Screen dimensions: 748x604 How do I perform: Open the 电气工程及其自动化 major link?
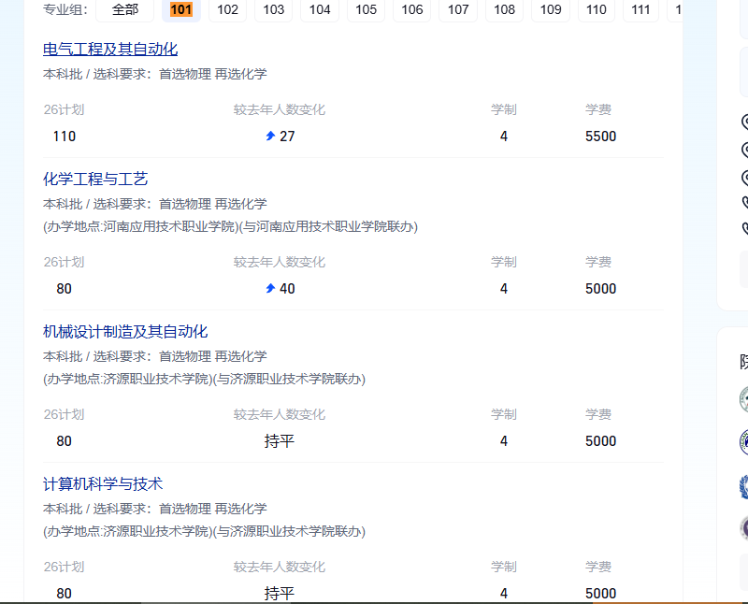[110, 50]
